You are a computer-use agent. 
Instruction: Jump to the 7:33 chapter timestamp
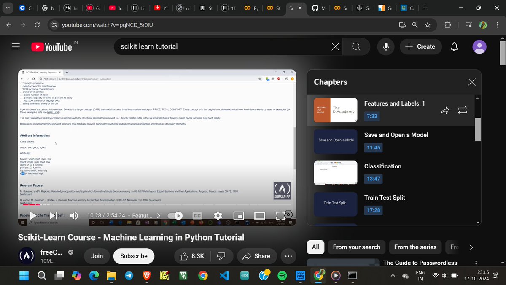(372, 116)
